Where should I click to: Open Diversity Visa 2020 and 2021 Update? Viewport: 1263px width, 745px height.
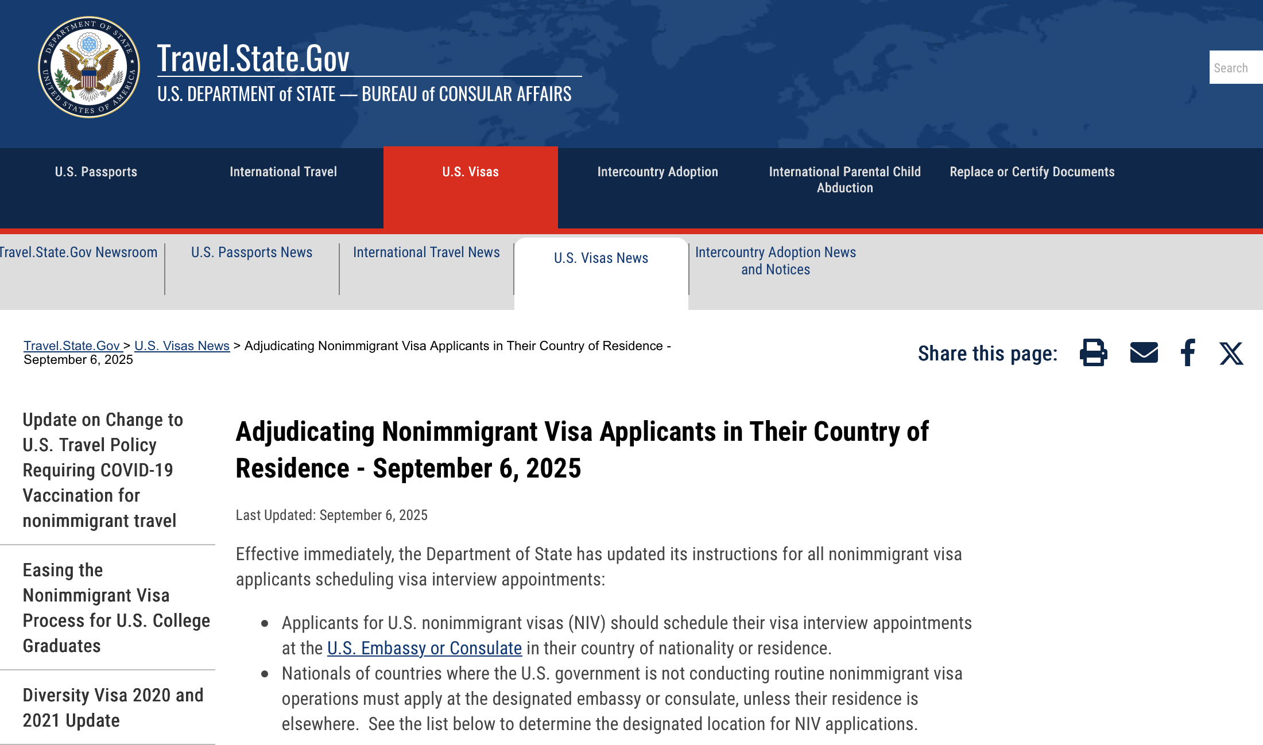[x=113, y=708]
